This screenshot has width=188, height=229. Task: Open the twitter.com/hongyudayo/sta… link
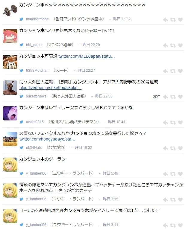(47, 139)
